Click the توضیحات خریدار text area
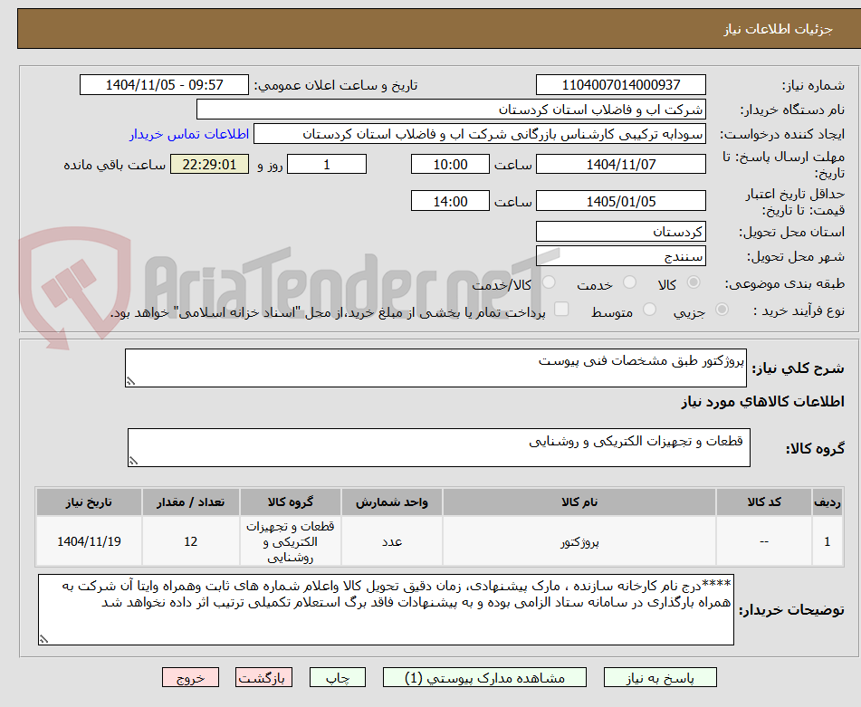The image size is (861, 707). coord(386,609)
